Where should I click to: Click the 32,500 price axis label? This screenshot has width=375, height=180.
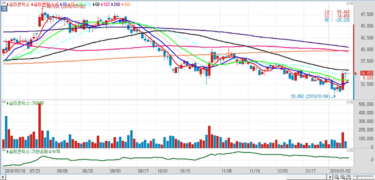[366, 84]
